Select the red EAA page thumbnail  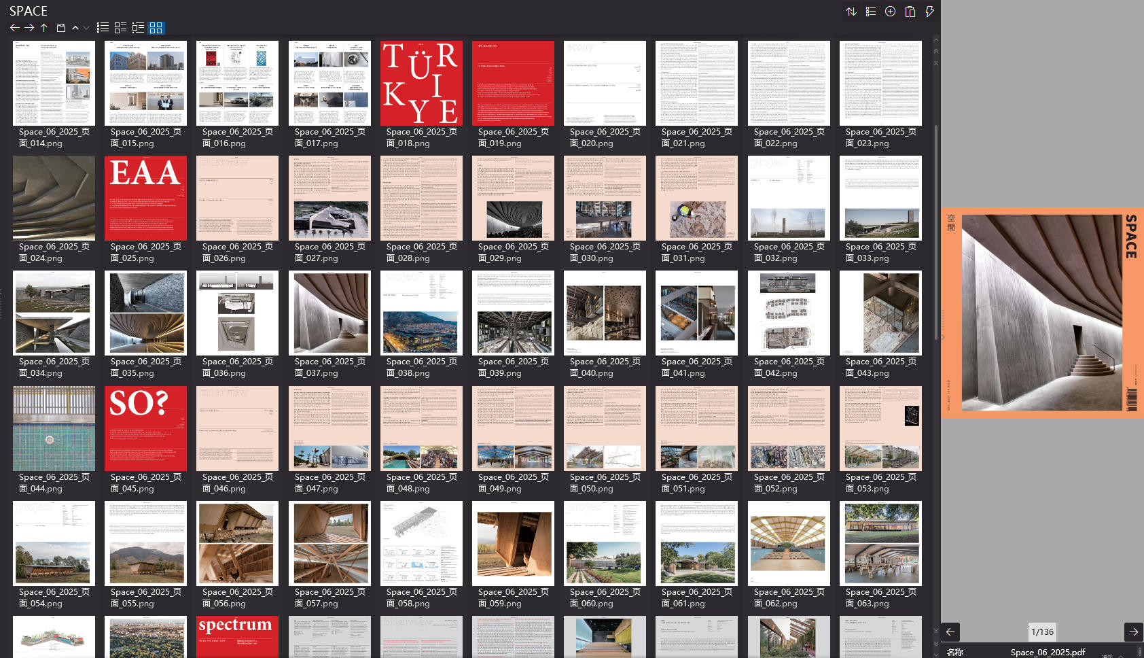pyautogui.click(x=145, y=198)
